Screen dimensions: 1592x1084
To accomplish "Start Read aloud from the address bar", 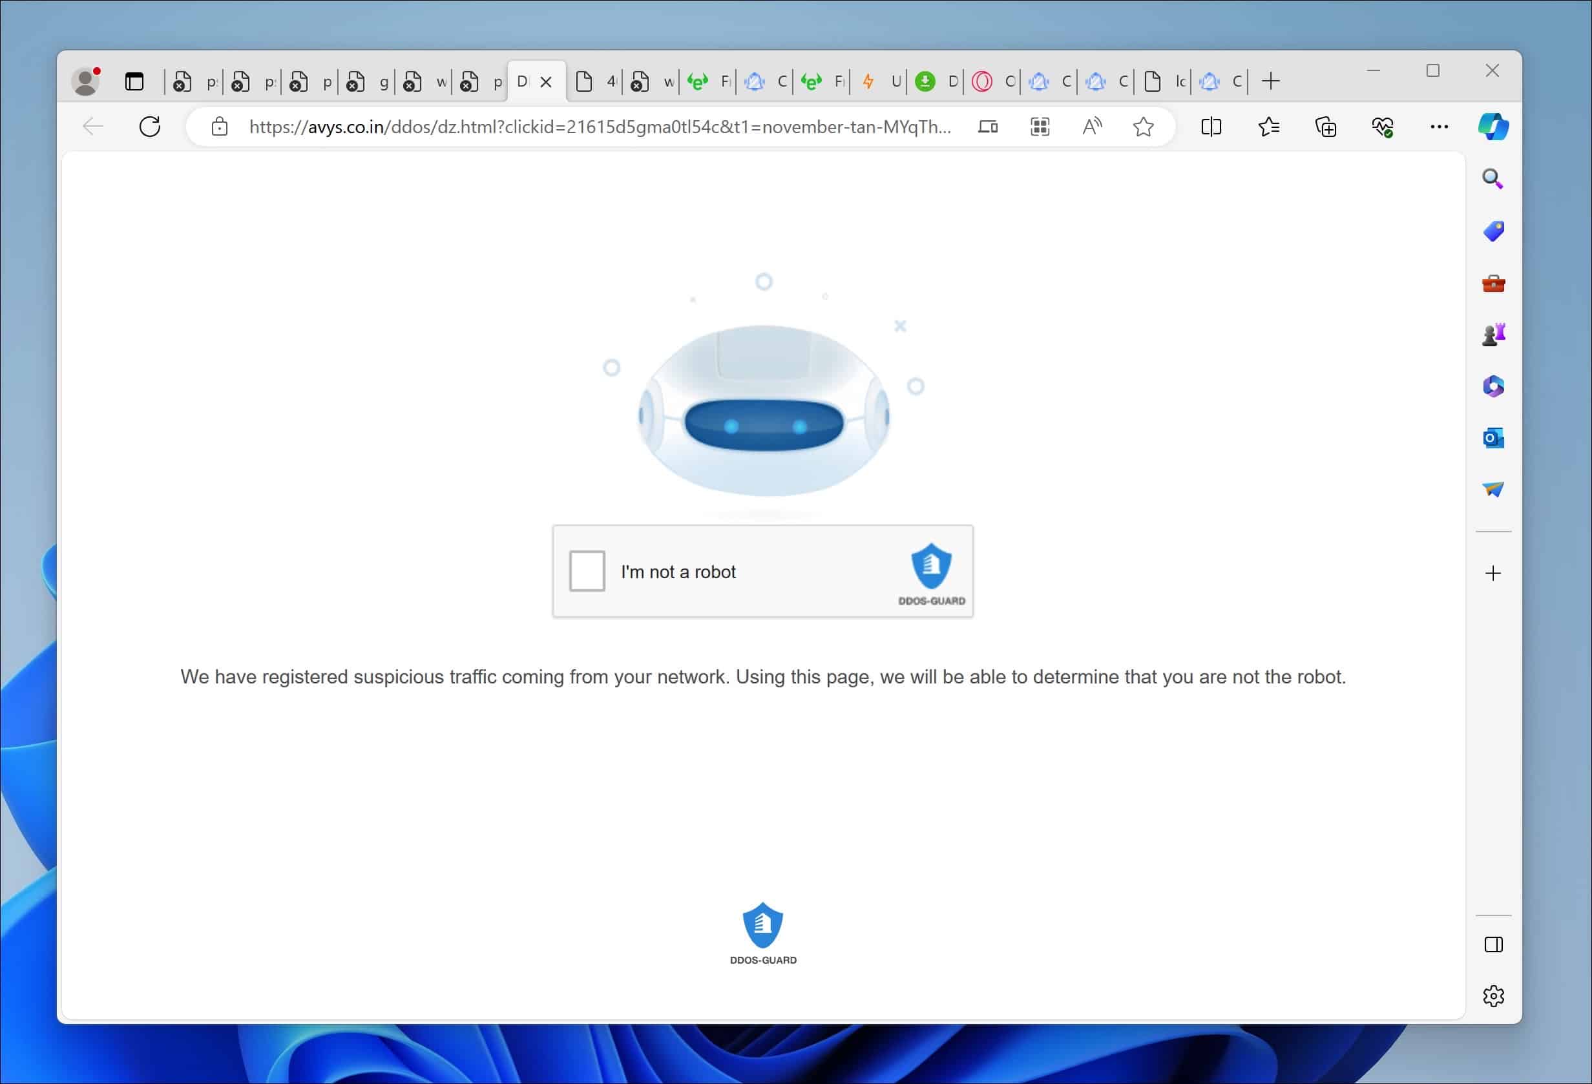I will pos(1092,127).
